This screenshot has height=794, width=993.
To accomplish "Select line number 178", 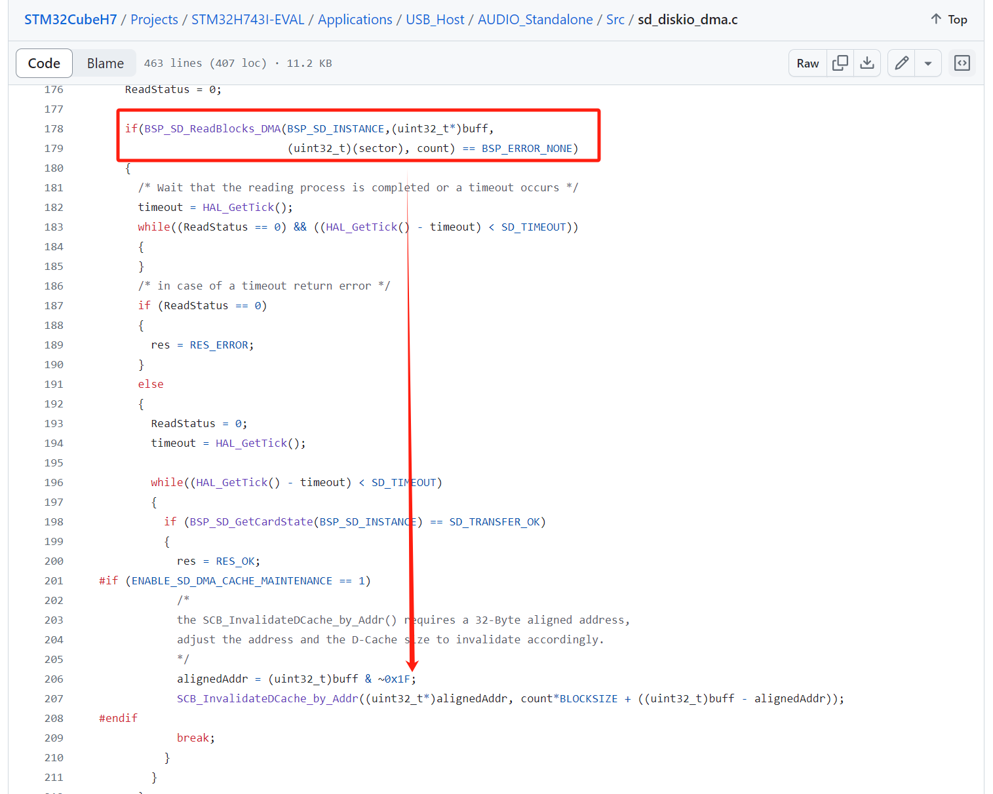I will point(54,129).
